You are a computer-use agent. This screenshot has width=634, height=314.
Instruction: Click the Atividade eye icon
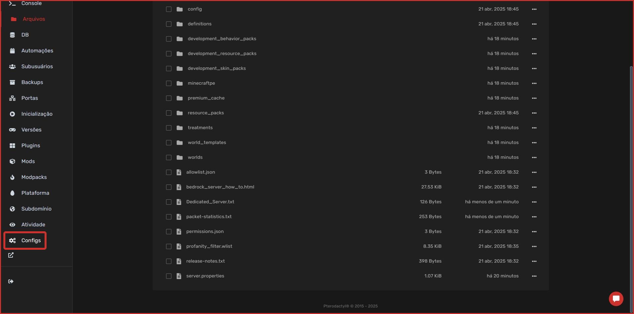12,225
